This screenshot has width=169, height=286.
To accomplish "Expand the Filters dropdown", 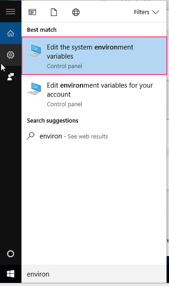I will (147, 12).
